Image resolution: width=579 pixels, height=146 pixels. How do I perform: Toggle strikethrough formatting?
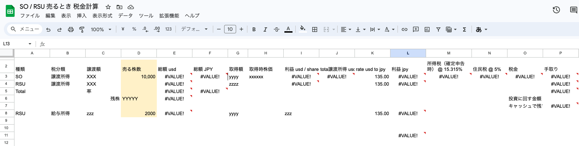(x=277, y=29)
